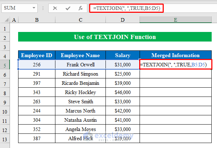Select row 5 header
The width and height of the screenshot is (217, 148).
click(5, 65)
